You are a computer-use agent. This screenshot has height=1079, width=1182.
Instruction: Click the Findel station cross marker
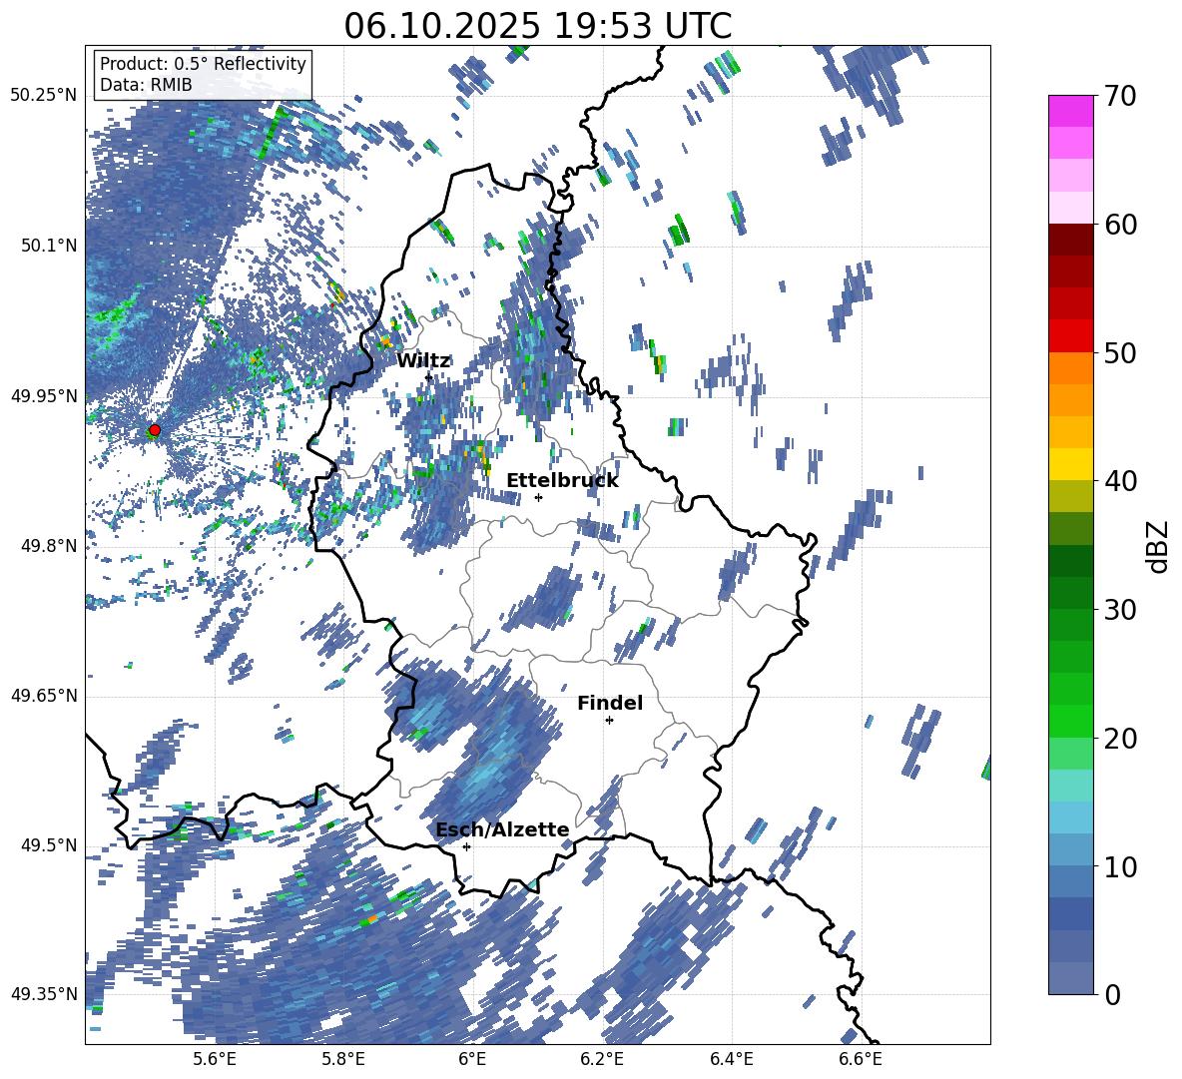pos(609,721)
